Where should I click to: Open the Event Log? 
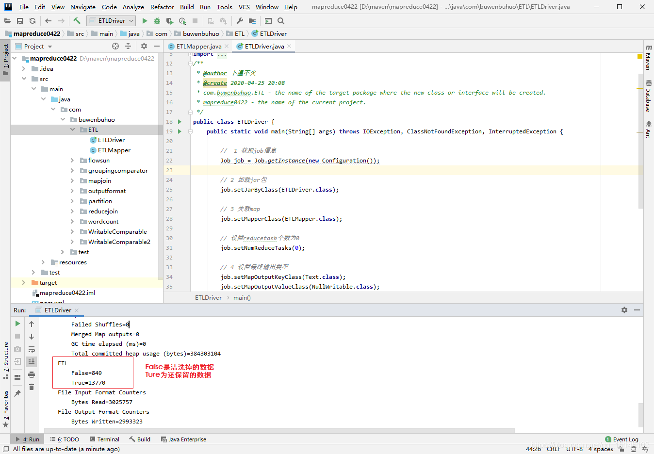[x=622, y=439]
